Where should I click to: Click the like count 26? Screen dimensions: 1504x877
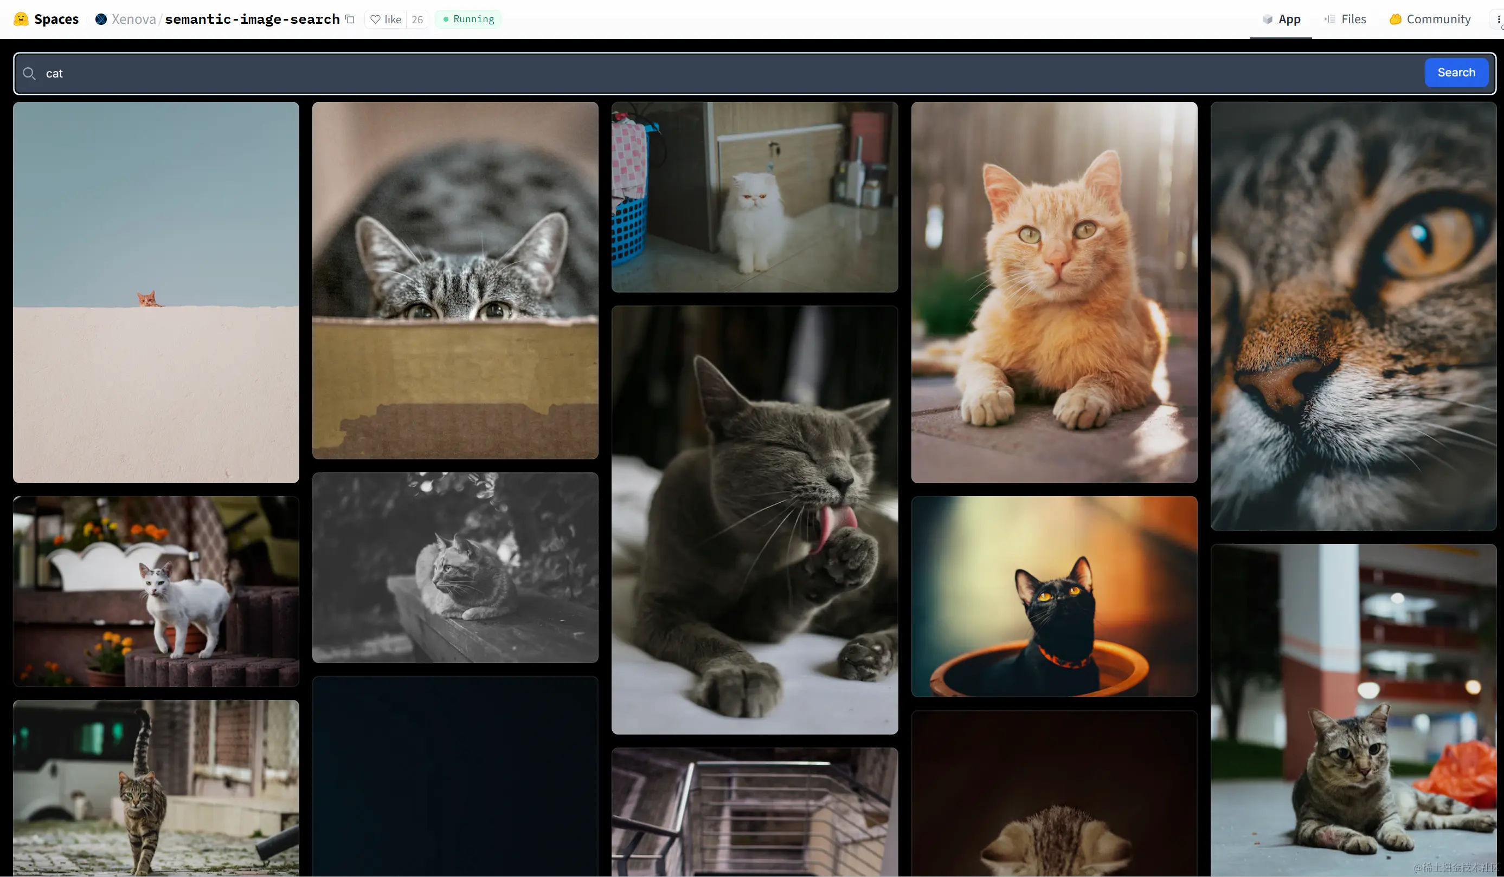417,19
